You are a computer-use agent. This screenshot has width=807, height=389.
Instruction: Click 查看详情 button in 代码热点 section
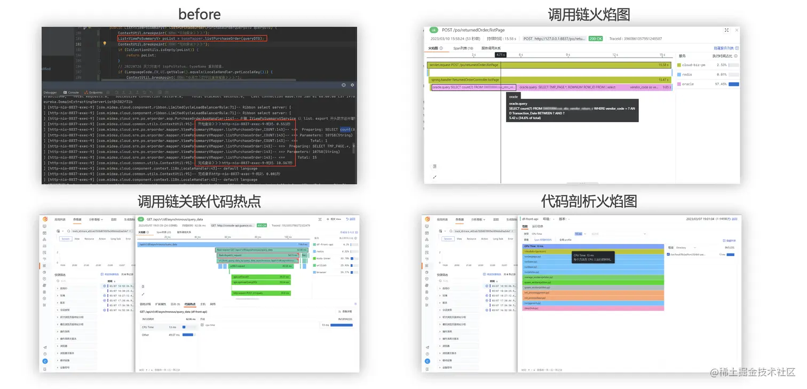pos(345,312)
